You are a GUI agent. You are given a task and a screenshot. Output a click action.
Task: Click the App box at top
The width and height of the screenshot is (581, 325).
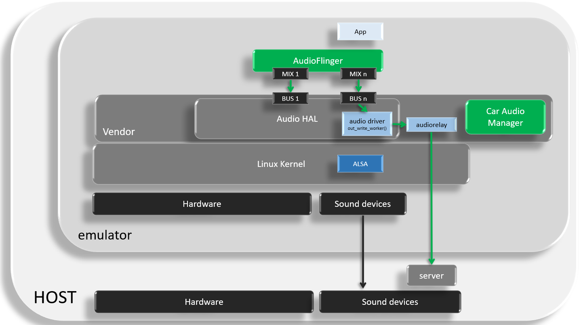point(360,31)
